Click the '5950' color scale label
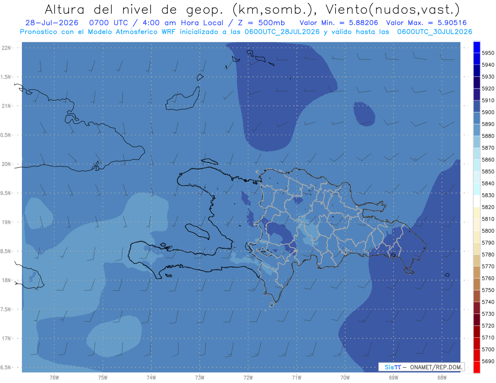The height and width of the screenshot is (383, 496). pyautogui.click(x=488, y=53)
